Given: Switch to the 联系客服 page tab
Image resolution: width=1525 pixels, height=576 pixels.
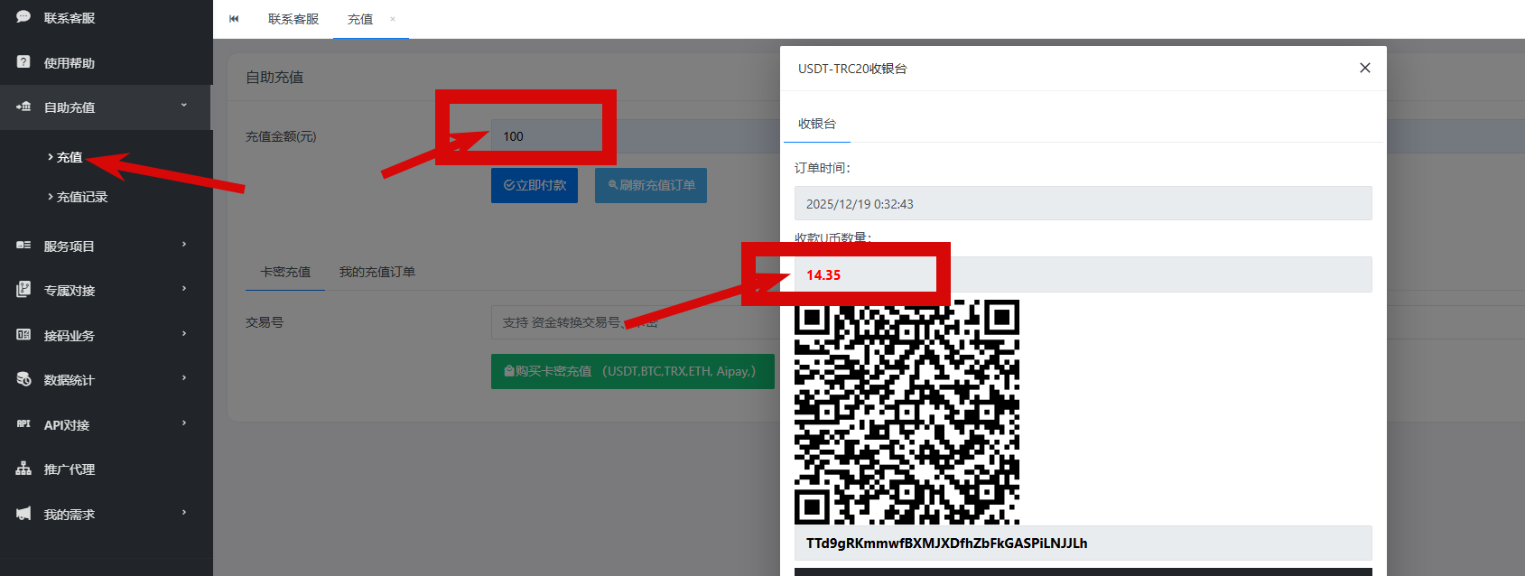Looking at the screenshot, I should pyautogui.click(x=293, y=19).
